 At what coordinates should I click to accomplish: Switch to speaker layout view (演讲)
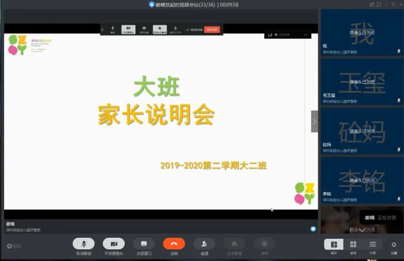click(x=334, y=244)
